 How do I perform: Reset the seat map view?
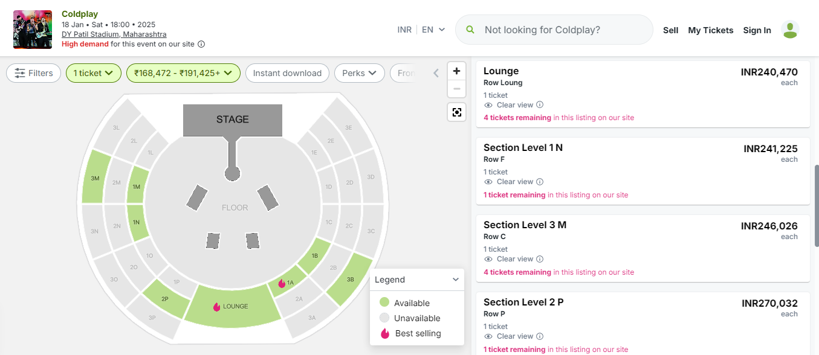coord(456,112)
